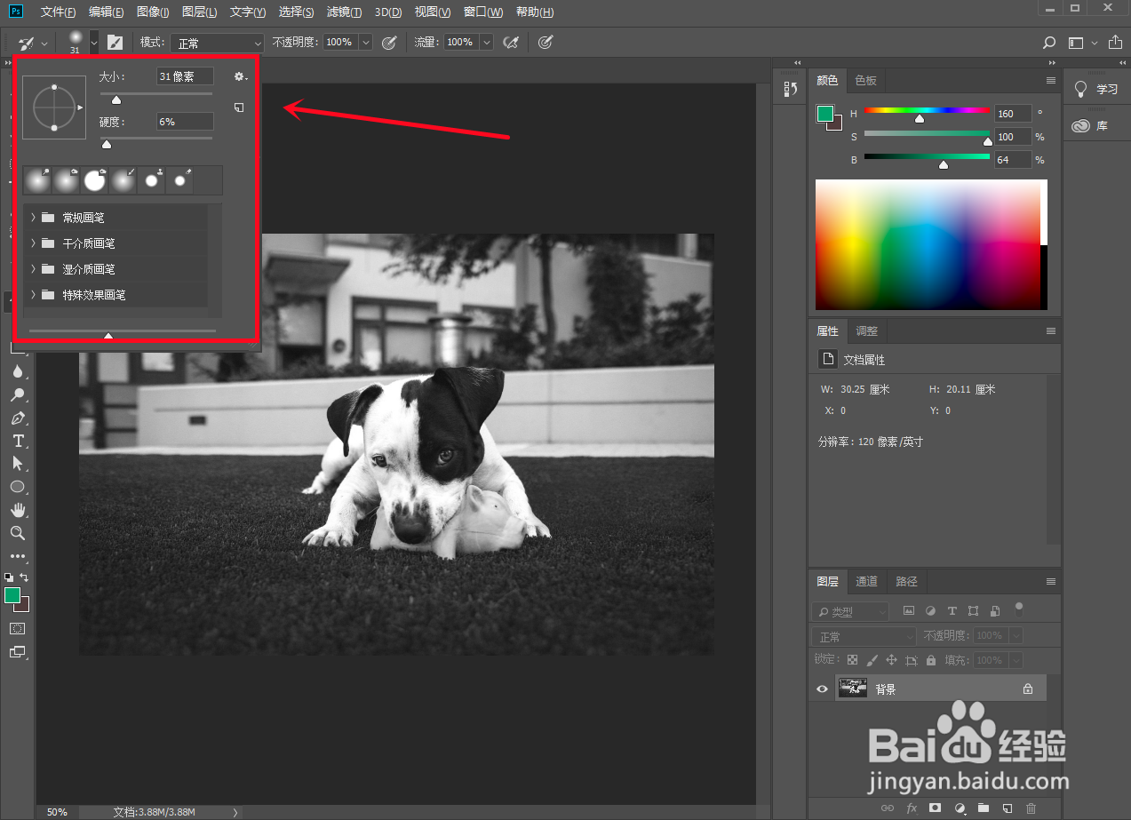Pick the first soft round recent brush

pos(37,180)
